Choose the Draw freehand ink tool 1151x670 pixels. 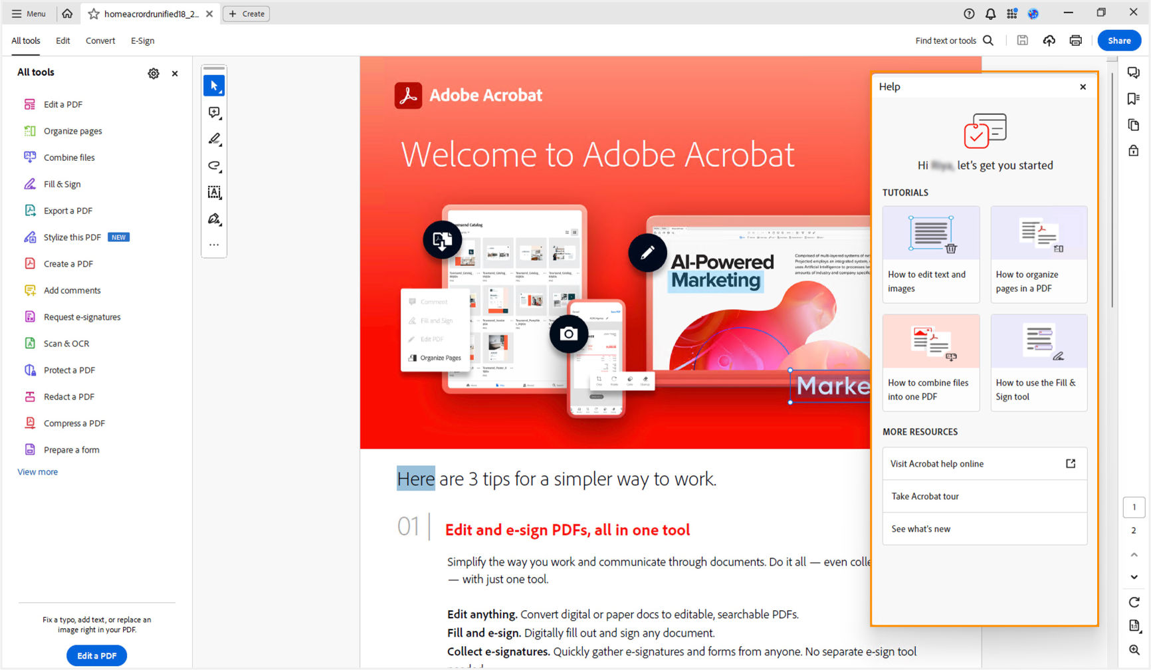214,166
